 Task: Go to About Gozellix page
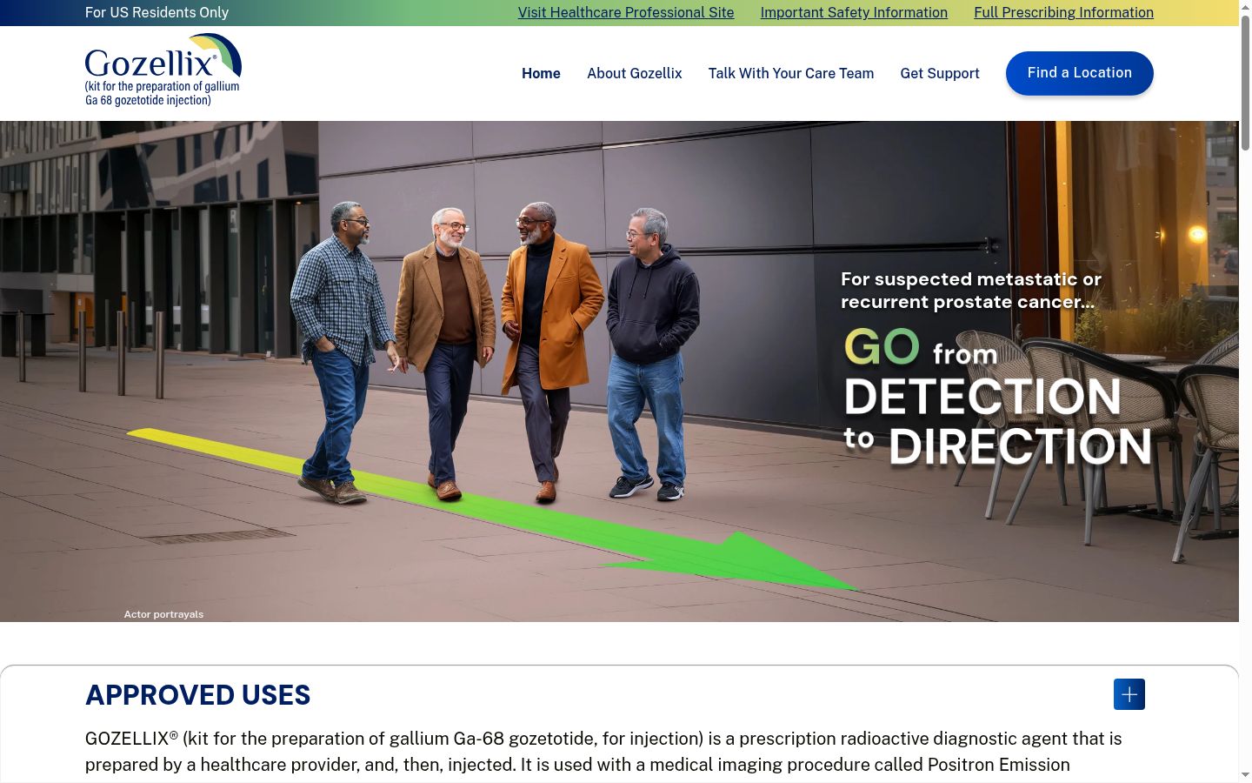635,73
